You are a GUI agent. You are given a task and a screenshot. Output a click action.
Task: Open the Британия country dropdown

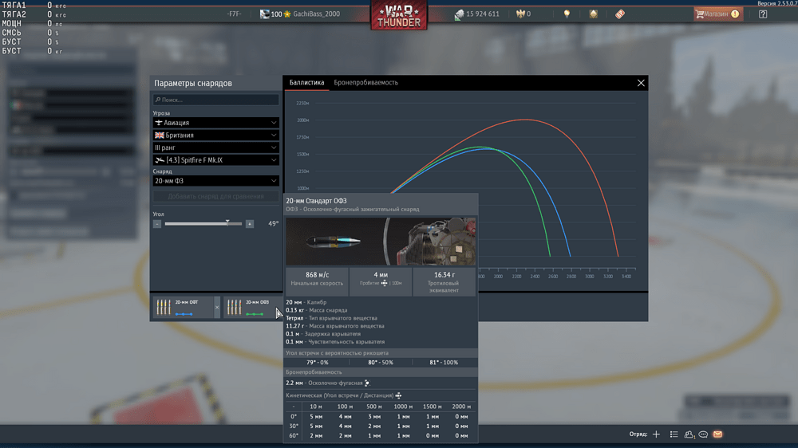tap(215, 136)
